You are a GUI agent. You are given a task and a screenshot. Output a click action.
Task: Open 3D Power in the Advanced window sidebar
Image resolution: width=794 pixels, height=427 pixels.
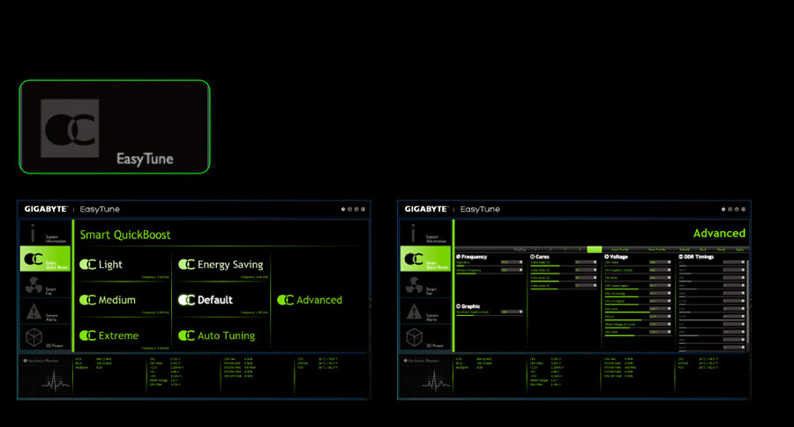click(423, 339)
